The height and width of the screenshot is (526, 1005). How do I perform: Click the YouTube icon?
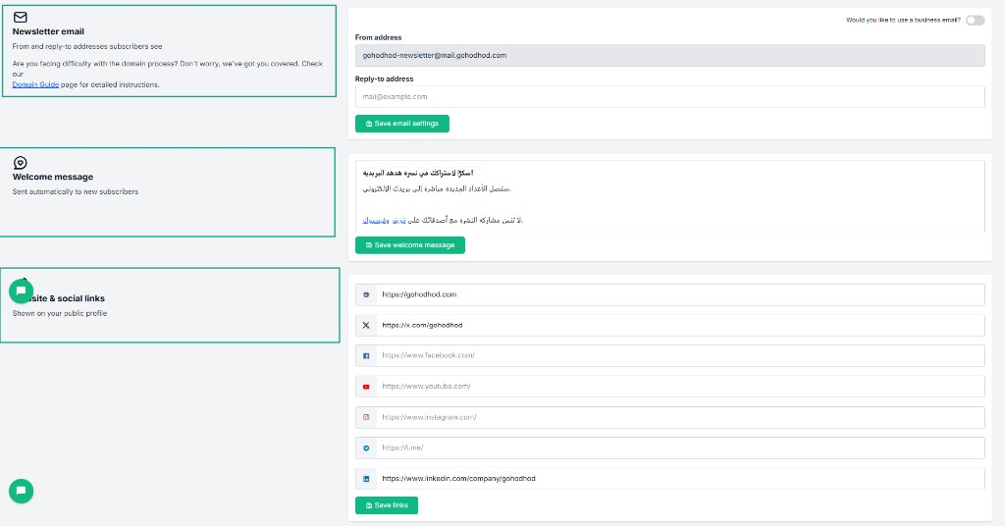click(x=366, y=387)
